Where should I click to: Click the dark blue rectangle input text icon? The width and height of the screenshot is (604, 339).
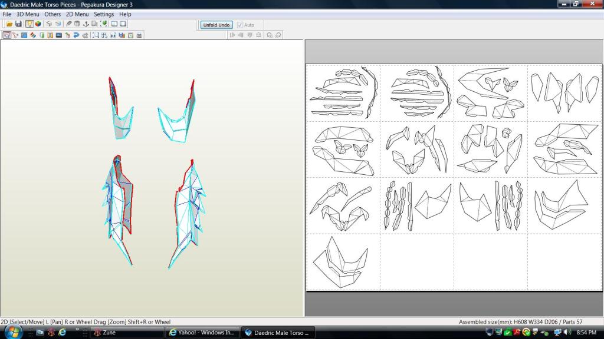[x=59, y=35]
